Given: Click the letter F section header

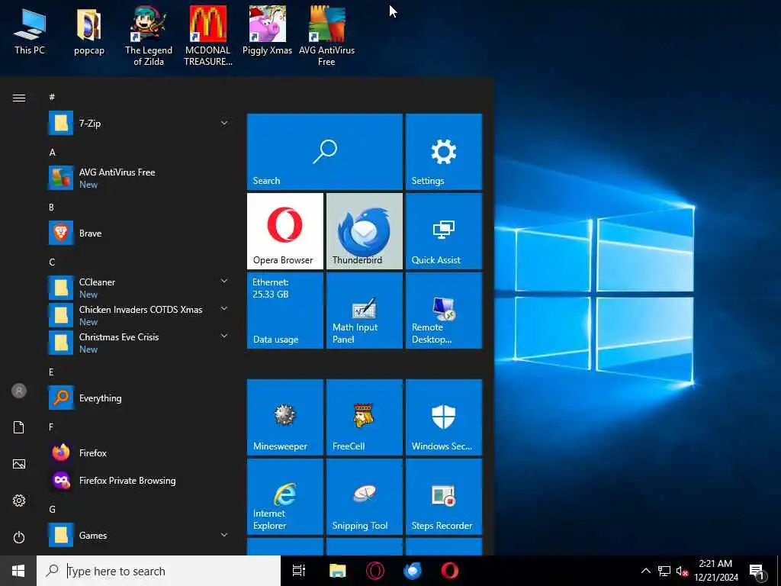Looking at the screenshot, I should pyautogui.click(x=51, y=427).
